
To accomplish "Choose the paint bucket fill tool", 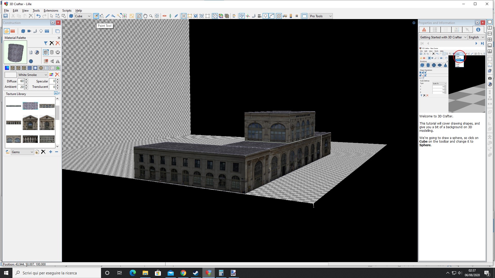I will [102, 16].
